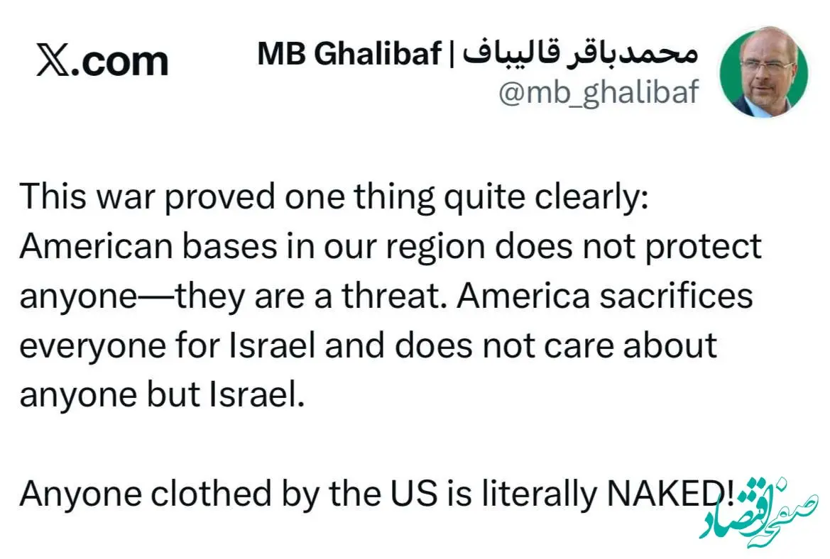Click the words "America sacrifices"
This screenshot has height=559, width=830.
tap(604, 296)
